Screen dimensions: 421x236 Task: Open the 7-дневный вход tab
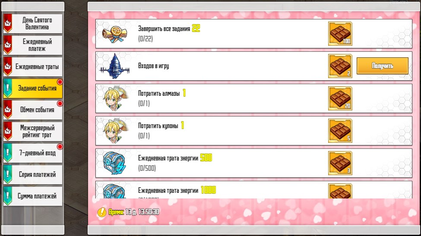click(33, 153)
